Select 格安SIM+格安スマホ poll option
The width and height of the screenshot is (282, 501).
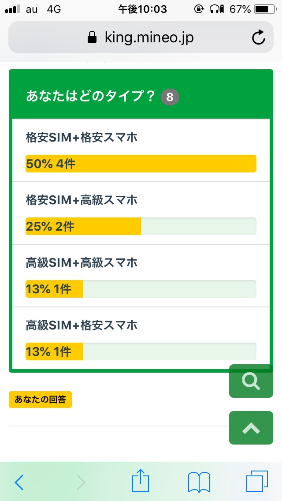click(82, 138)
